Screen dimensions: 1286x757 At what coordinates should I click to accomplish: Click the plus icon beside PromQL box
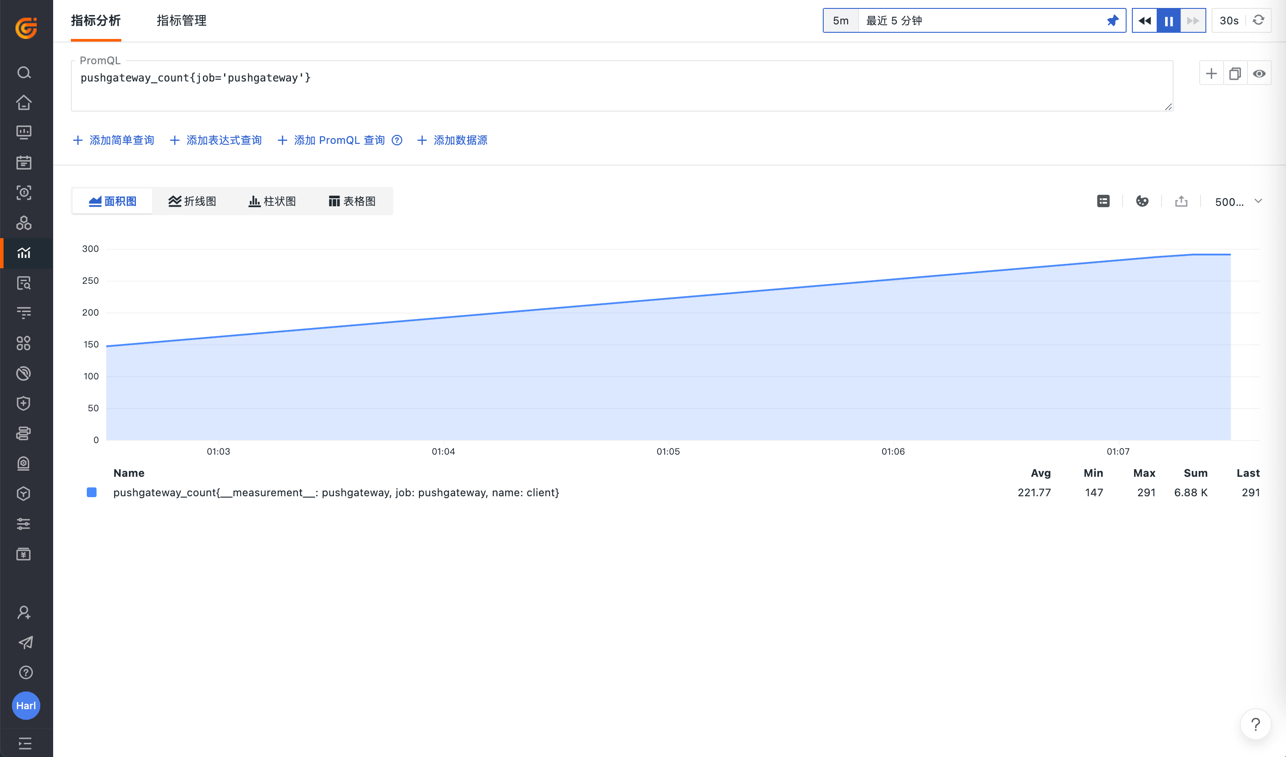pyautogui.click(x=1211, y=73)
